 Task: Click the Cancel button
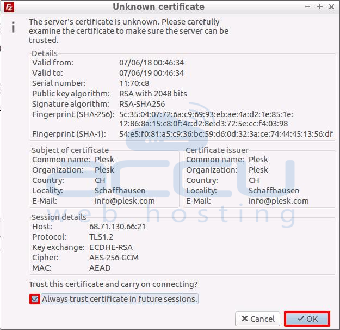coord(258,319)
